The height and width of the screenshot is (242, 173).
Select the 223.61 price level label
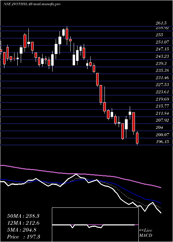point(162,92)
